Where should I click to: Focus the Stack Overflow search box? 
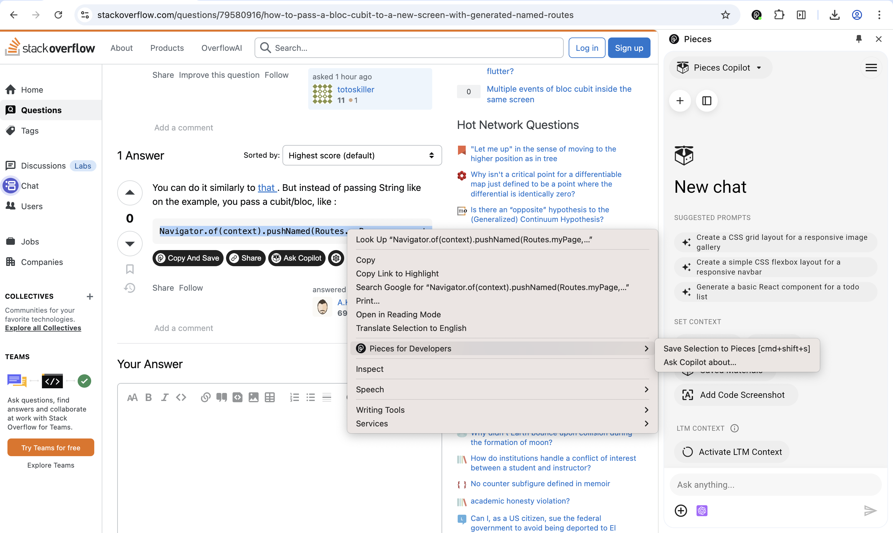coord(409,48)
